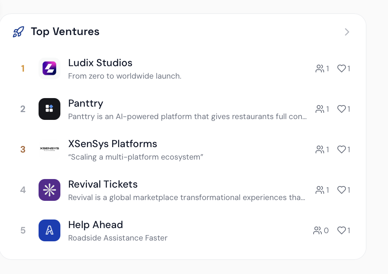Click the people icon on the Panttry row

pyautogui.click(x=320, y=109)
